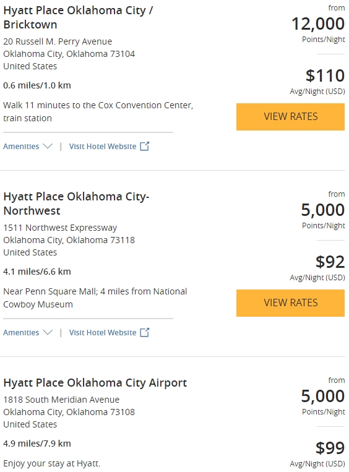This screenshot has width=349, height=472.
Task: Click the 4.1 miles/6.6 km distance text
Action: pos(37,272)
